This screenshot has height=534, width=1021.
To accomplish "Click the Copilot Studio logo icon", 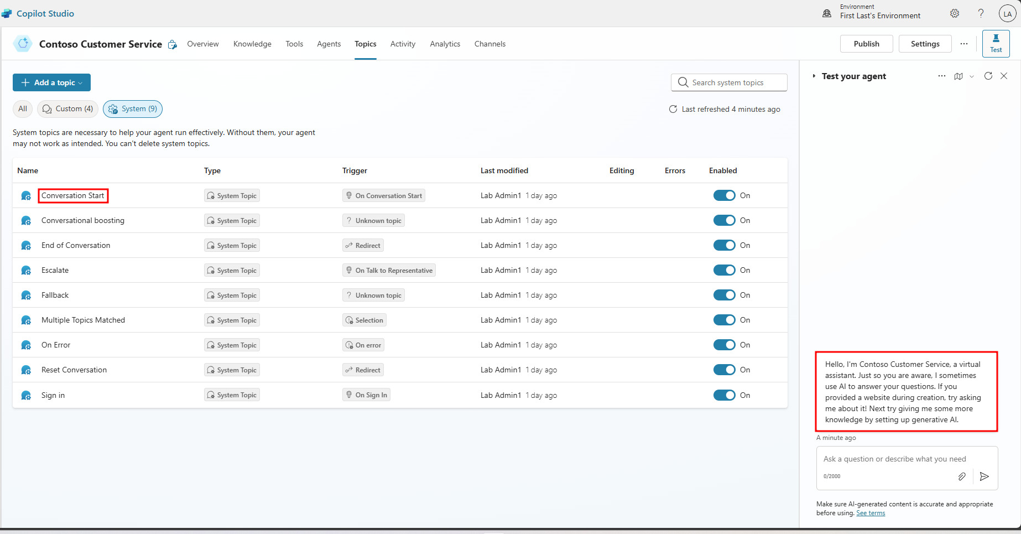I will coord(7,13).
